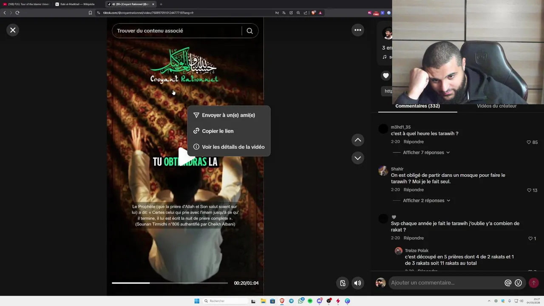Viewport: 544px width, 306px height.
Task: Click the comment input field
Action: tap(446, 283)
